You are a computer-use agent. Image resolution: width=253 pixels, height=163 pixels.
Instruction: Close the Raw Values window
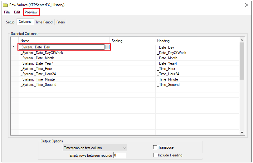pos(247,5)
